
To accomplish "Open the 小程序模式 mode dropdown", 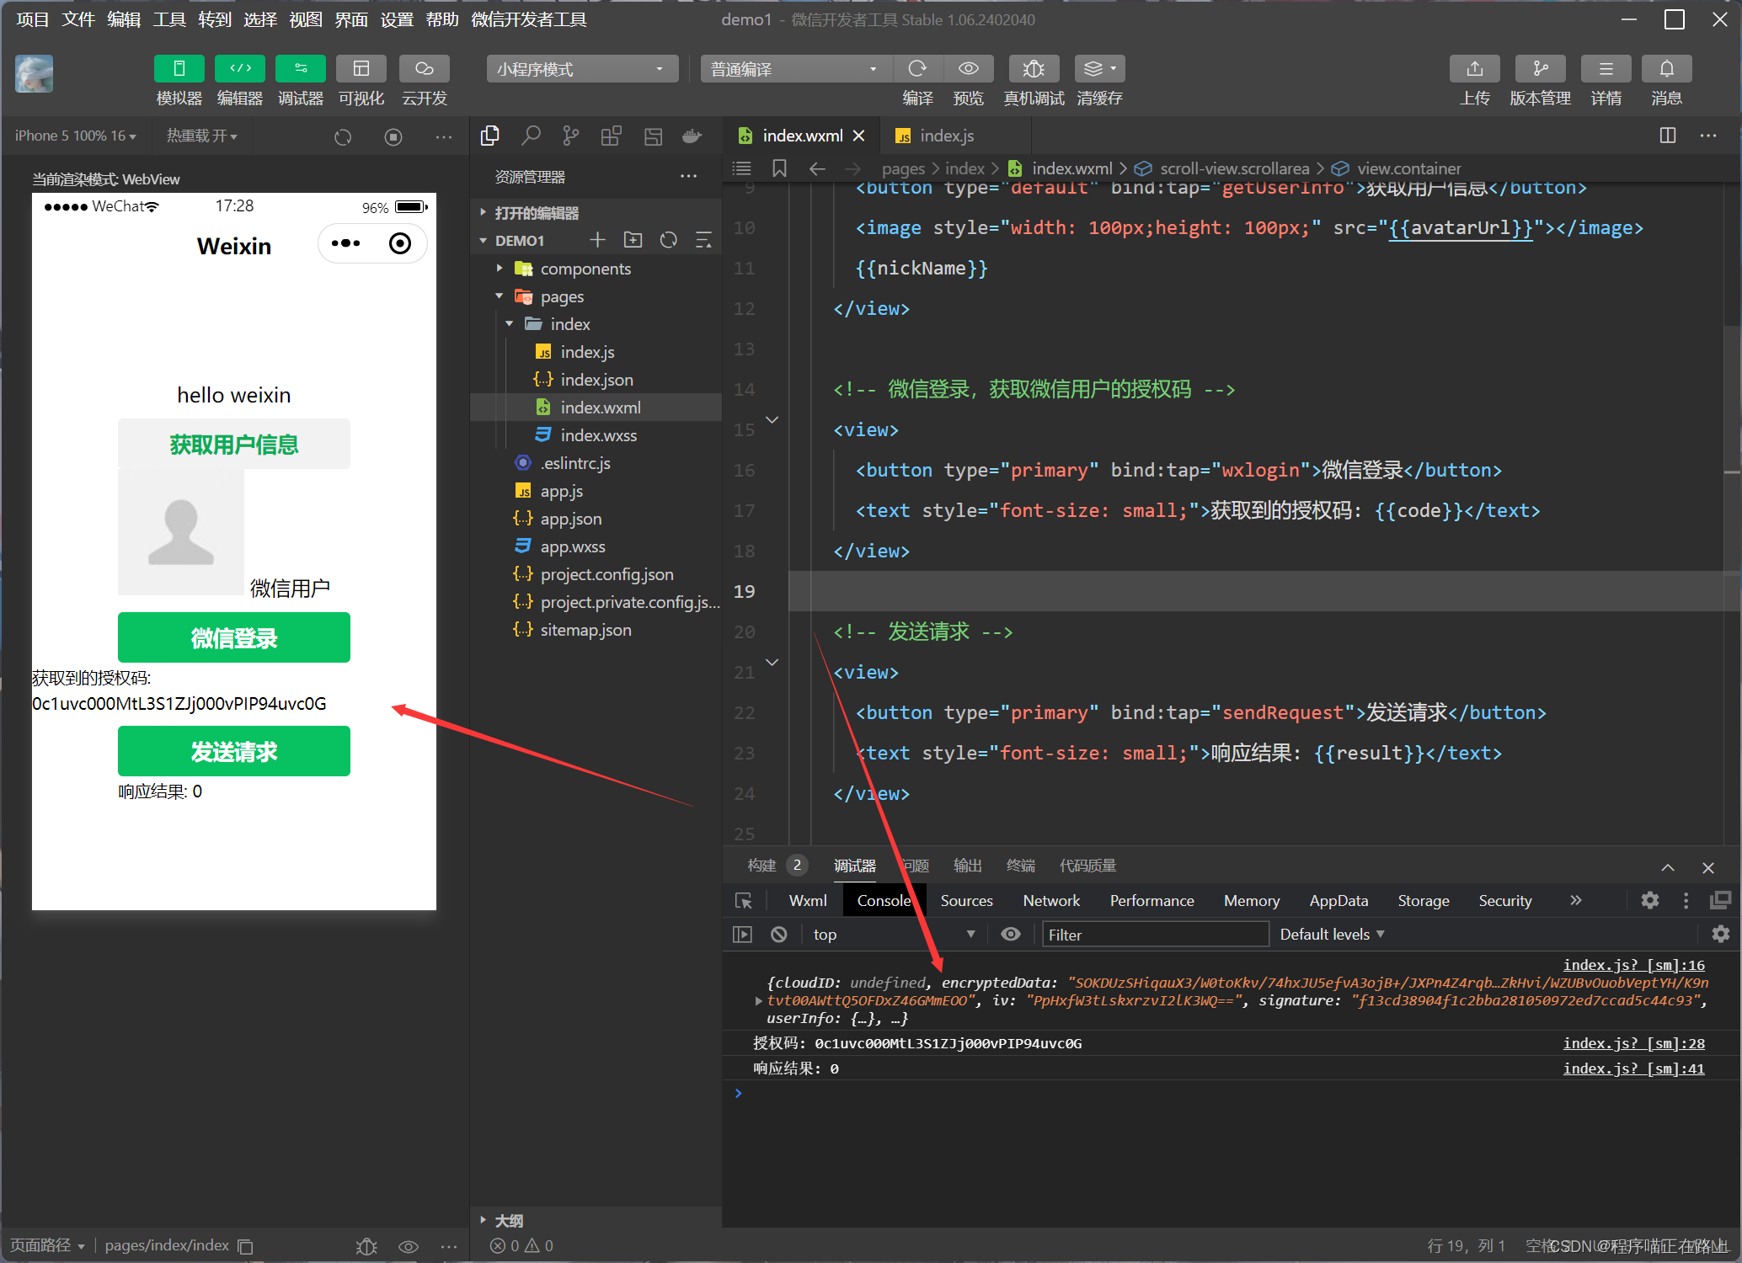I will [x=581, y=69].
